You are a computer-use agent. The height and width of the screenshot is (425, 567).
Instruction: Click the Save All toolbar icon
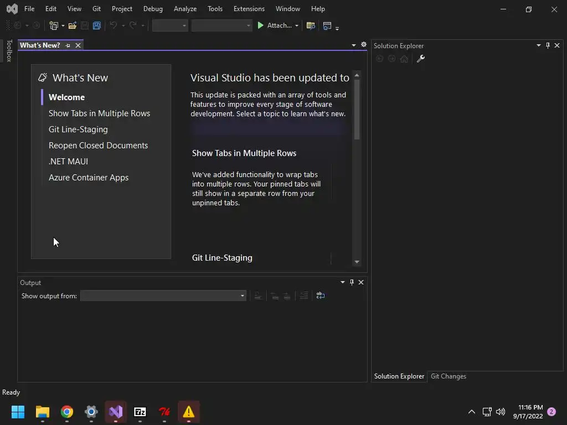(96, 25)
